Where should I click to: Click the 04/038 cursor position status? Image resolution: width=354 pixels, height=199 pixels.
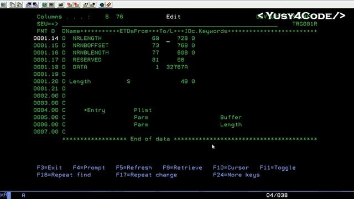(x=277, y=195)
